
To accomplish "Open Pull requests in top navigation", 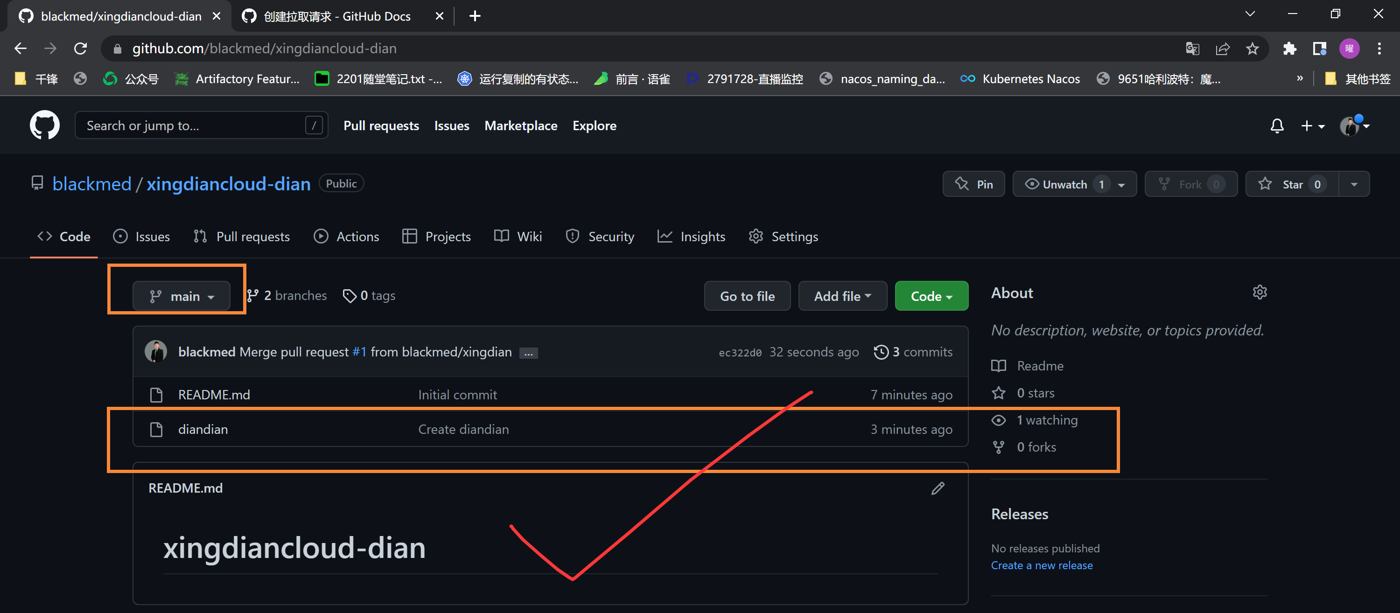I will click(x=381, y=125).
